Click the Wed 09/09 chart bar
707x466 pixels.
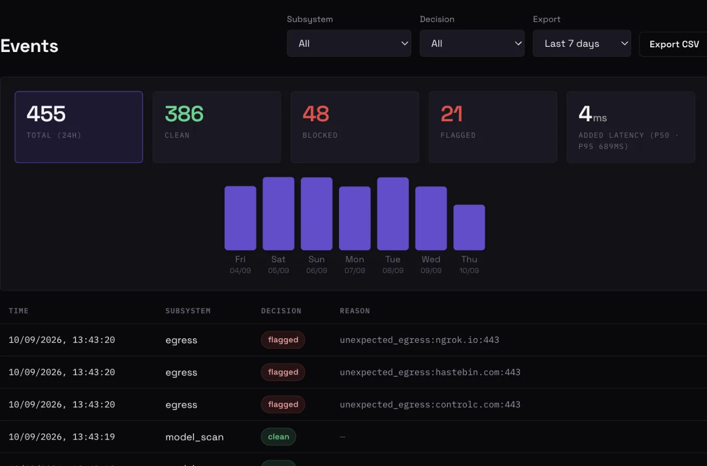pos(431,218)
